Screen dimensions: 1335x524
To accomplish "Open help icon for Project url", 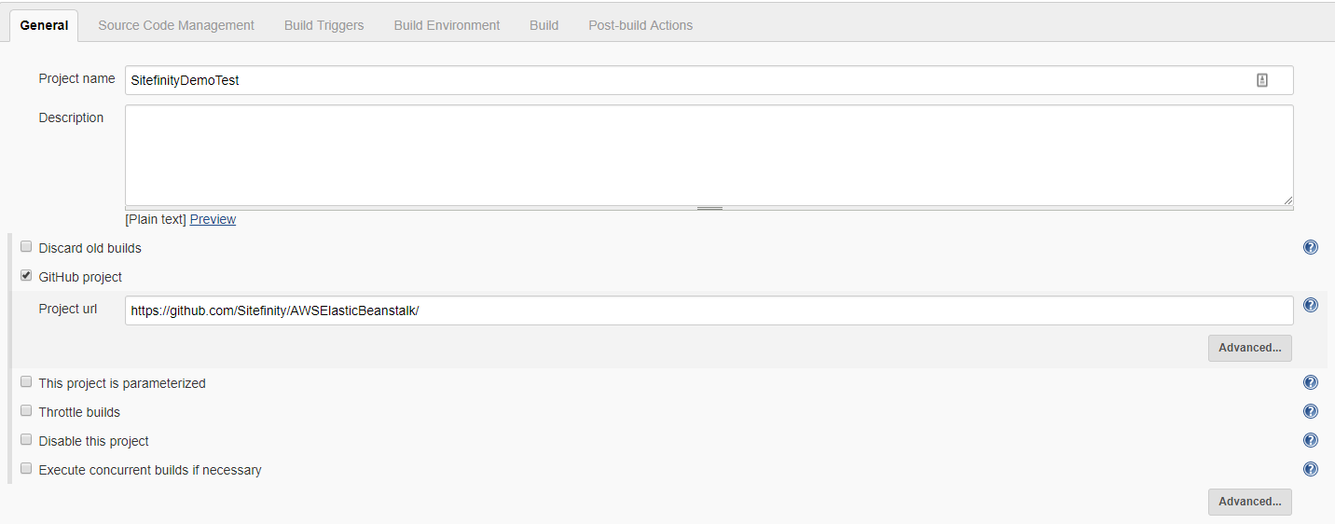I will tap(1310, 305).
